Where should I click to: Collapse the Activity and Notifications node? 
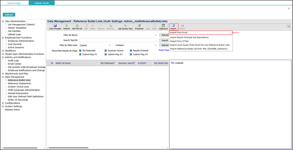click(x=3, y=57)
